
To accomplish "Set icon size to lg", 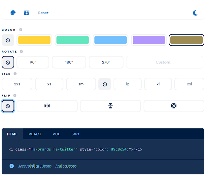I will tap(128, 84).
